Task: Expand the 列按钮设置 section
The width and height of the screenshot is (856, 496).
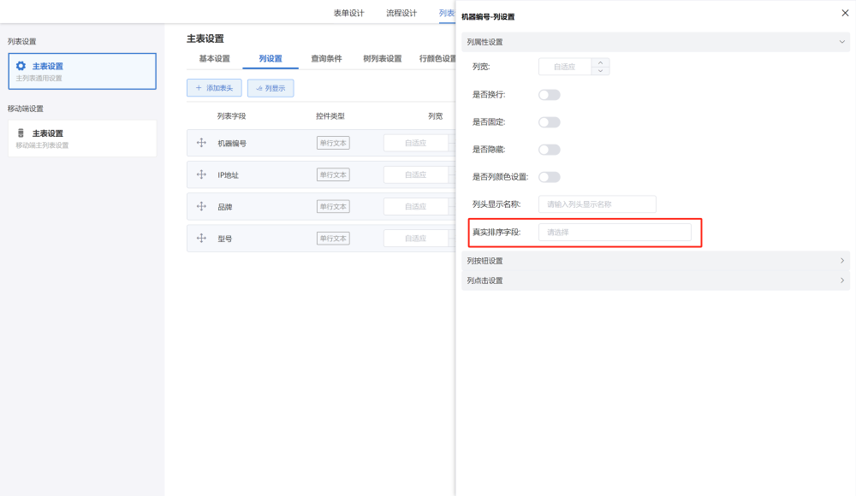Action: (x=655, y=261)
